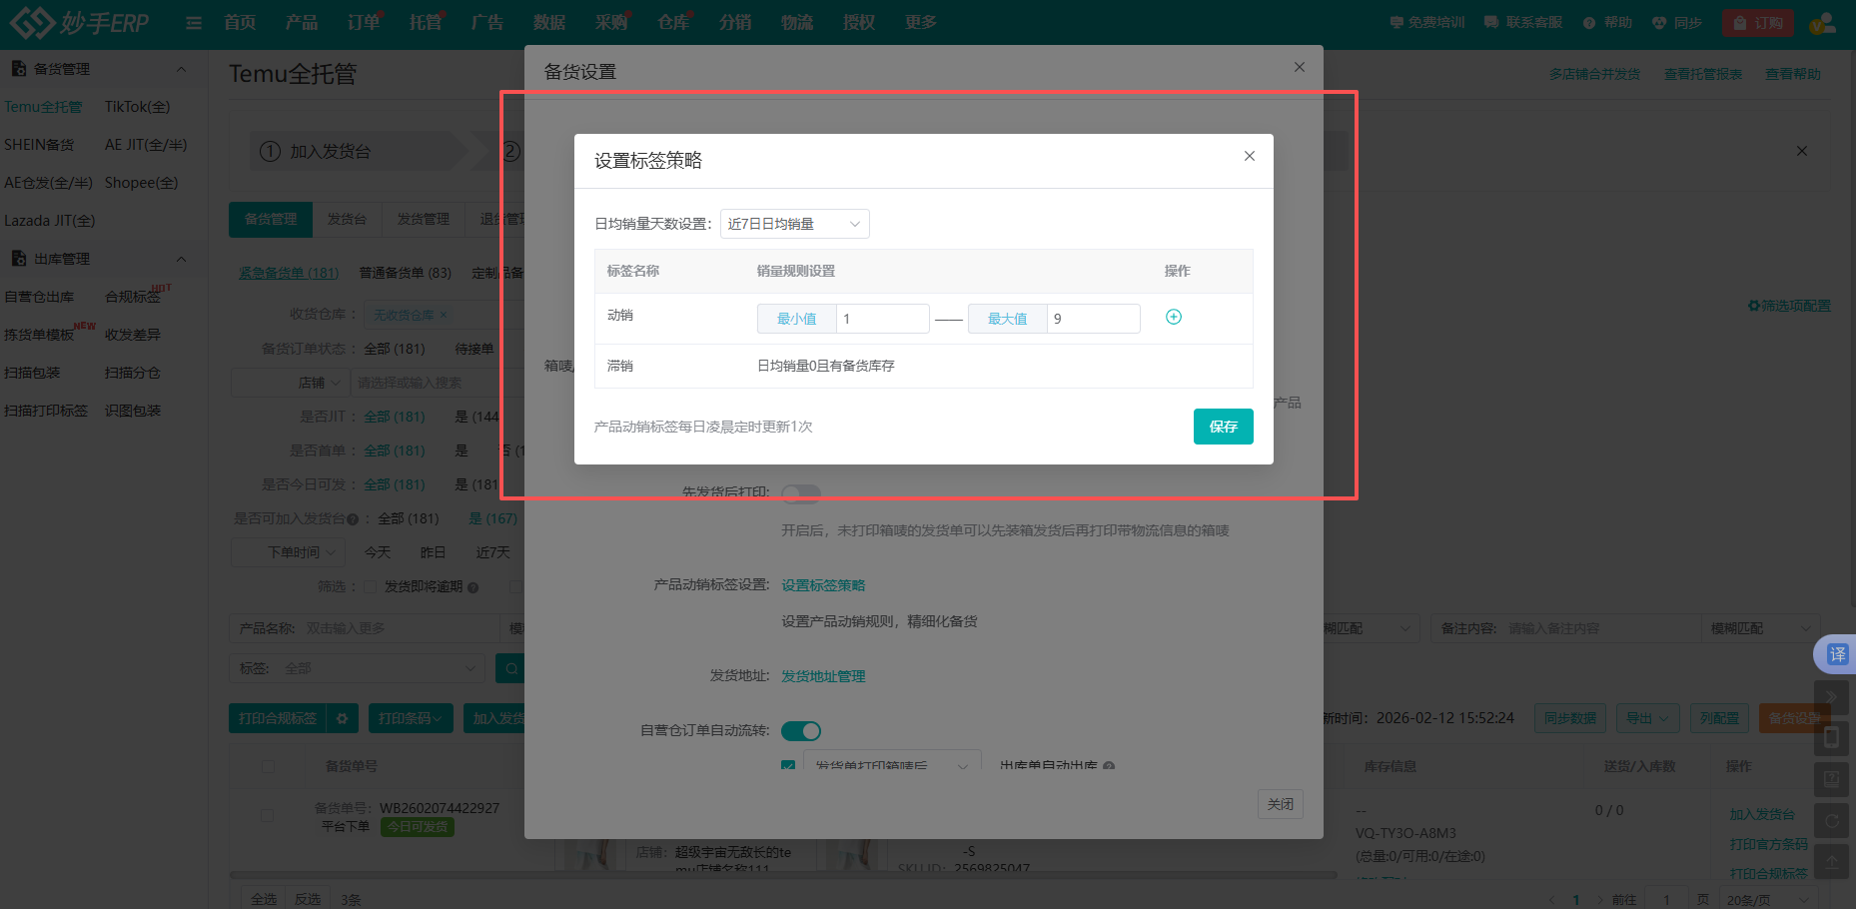Click the 译 translation floating icon

(x=1835, y=654)
